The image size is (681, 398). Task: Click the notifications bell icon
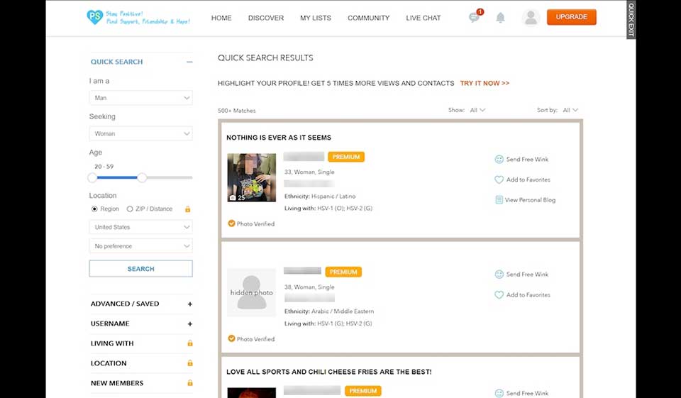coord(500,18)
